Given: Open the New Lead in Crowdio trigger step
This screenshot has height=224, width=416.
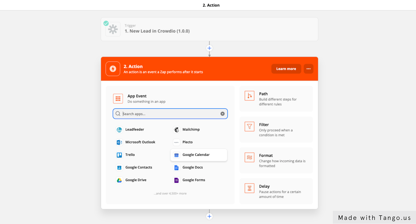Looking at the screenshot, I should (209, 29).
